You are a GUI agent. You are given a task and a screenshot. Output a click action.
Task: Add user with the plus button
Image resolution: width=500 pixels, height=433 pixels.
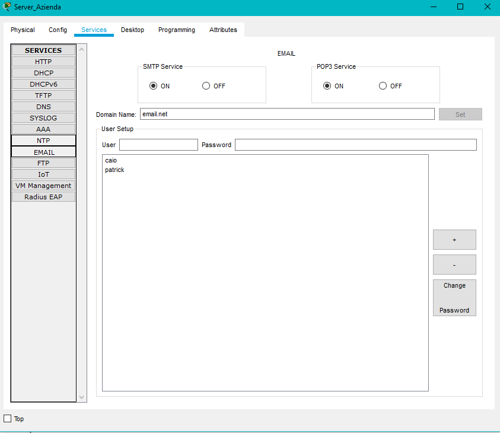point(454,240)
